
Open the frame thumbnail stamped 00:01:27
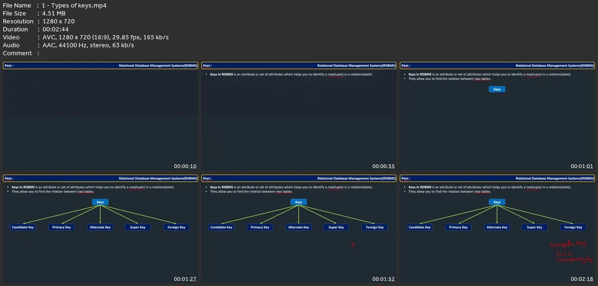click(101, 229)
